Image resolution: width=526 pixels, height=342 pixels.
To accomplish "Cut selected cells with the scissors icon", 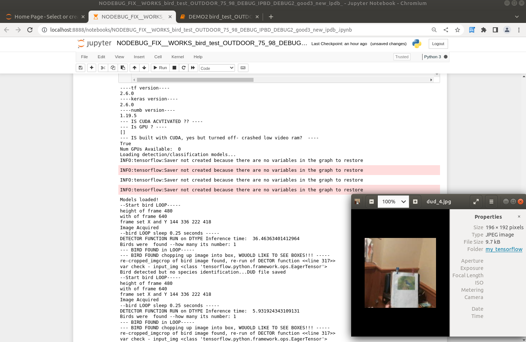I will (103, 68).
